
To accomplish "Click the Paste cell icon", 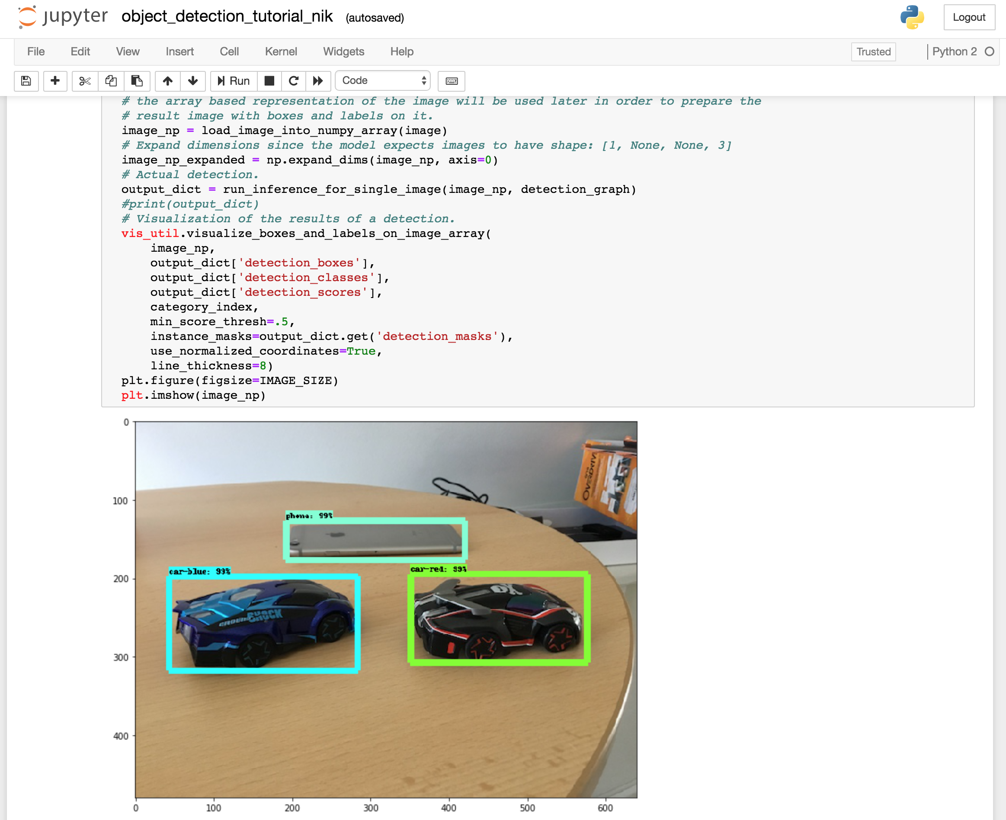I will (x=135, y=81).
